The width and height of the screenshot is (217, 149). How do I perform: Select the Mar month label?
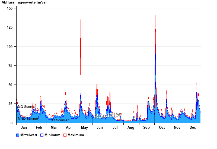[54, 128]
